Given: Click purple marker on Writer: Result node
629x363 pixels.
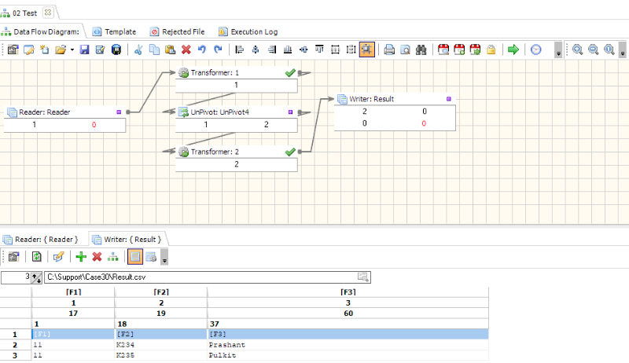Looking at the screenshot, I should click(x=448, y=98).
